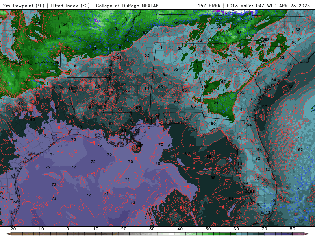Click the "F013 Valid: 04Z WED APR 23 2025" text

[269, 6]
